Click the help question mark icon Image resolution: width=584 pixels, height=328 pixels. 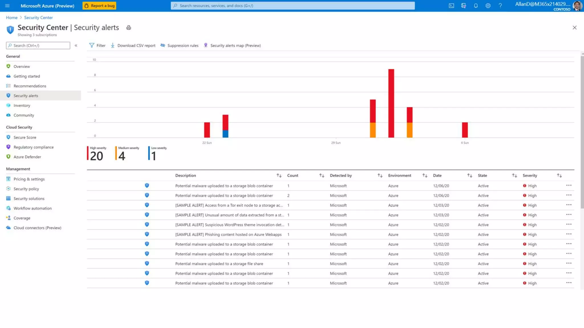click(500, 6)
